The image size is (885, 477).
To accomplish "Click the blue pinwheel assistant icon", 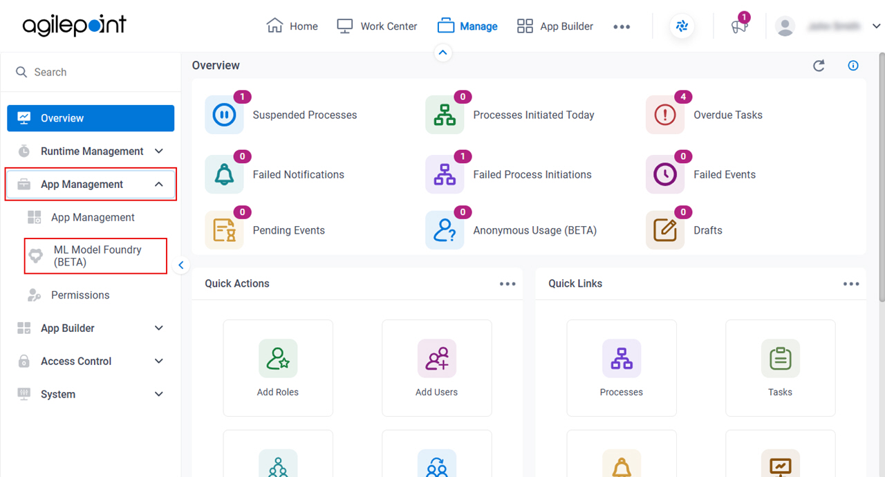I will tap(682, 26).
